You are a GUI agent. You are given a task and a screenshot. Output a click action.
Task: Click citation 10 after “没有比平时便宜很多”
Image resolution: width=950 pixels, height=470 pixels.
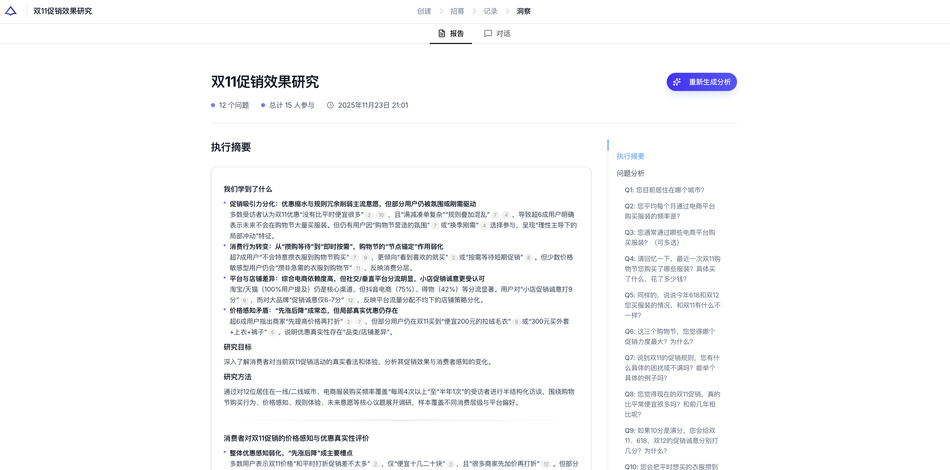pyautogui.click(x=381, y=215)
